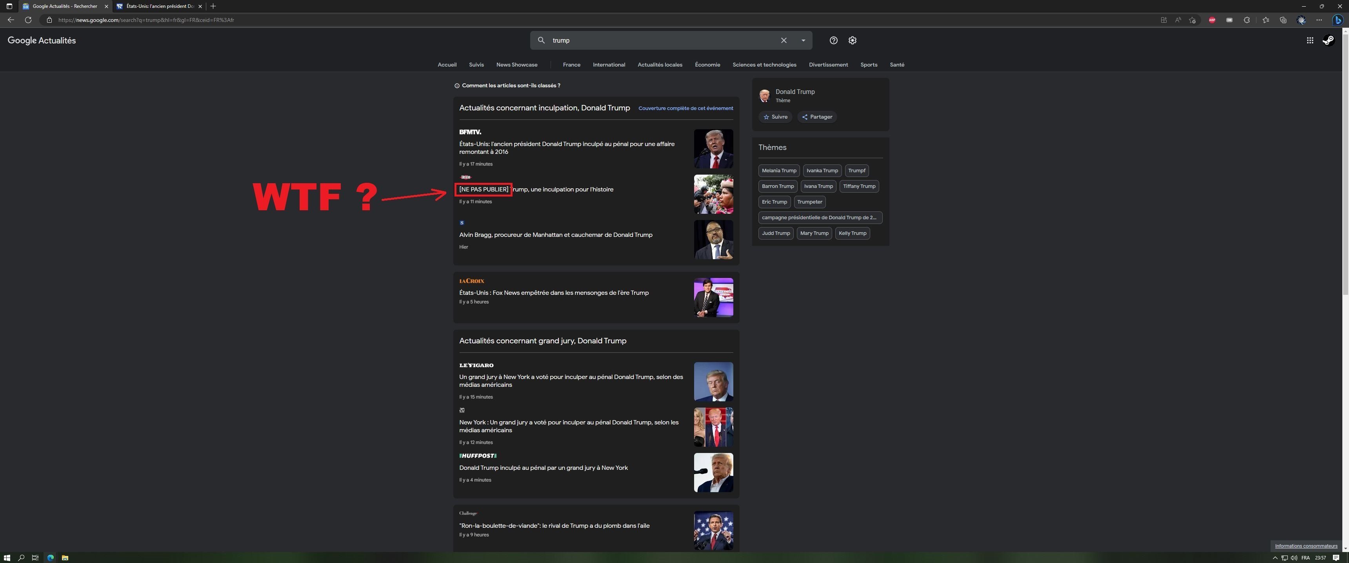Open Windows Start menu
Image resolution: width=1349 pixels, height=563 pixels.
pos(7,557)
